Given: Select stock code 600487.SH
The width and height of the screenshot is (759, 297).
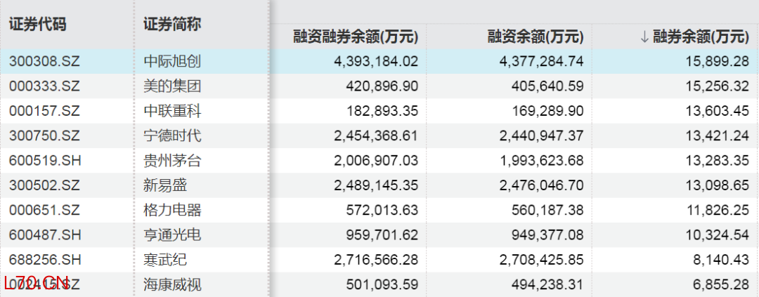Looking at the screenshot, I should pyautogui.click(x=44, y=235).
